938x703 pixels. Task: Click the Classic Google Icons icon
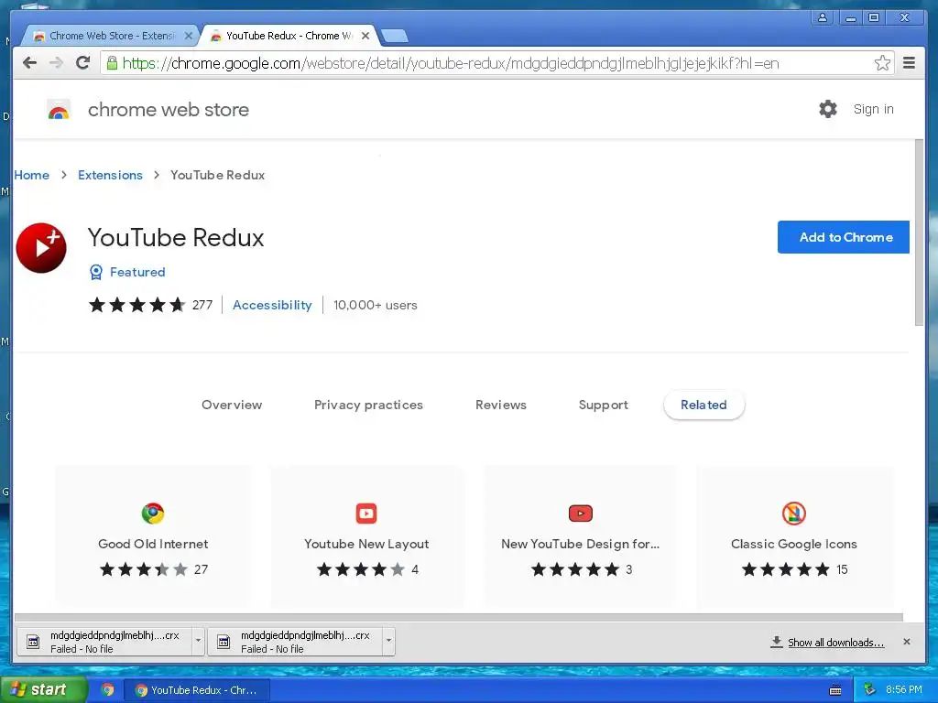[x=794, y=513]
